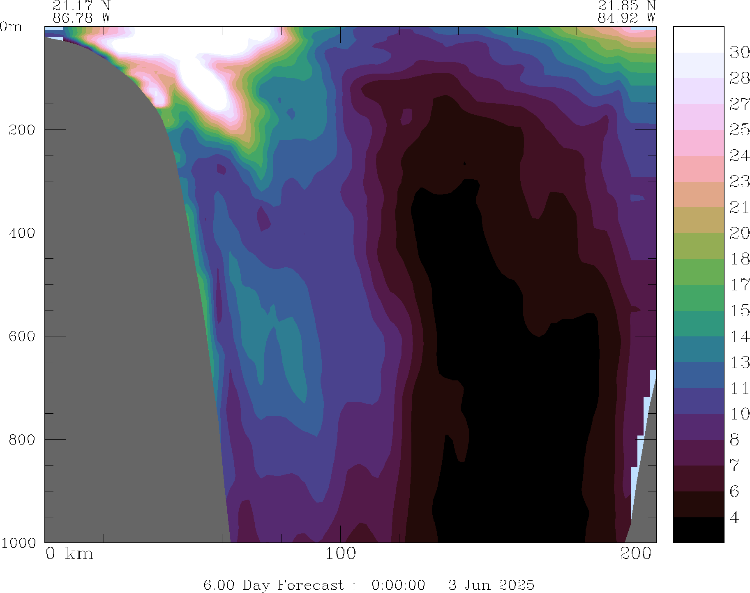Click the 21.85 N 84.92 W coordinate text
This screenshot has width=750, height=593.
coord(626,12)
